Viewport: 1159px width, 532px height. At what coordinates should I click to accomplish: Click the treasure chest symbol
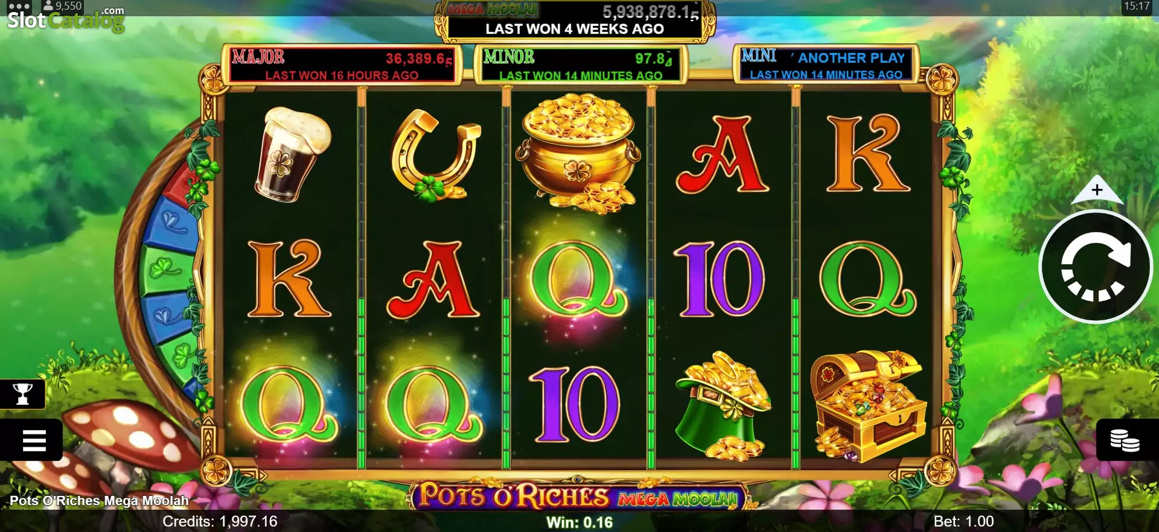pyautogui.click(x=869, y=405)
